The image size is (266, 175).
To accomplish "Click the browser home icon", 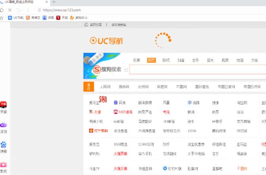I will coord(2,10).
